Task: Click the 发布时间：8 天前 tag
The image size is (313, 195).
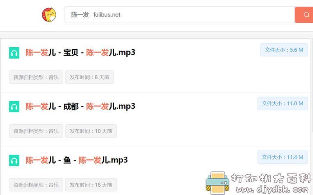Action: pyautogui.click(x=90, y=77)
